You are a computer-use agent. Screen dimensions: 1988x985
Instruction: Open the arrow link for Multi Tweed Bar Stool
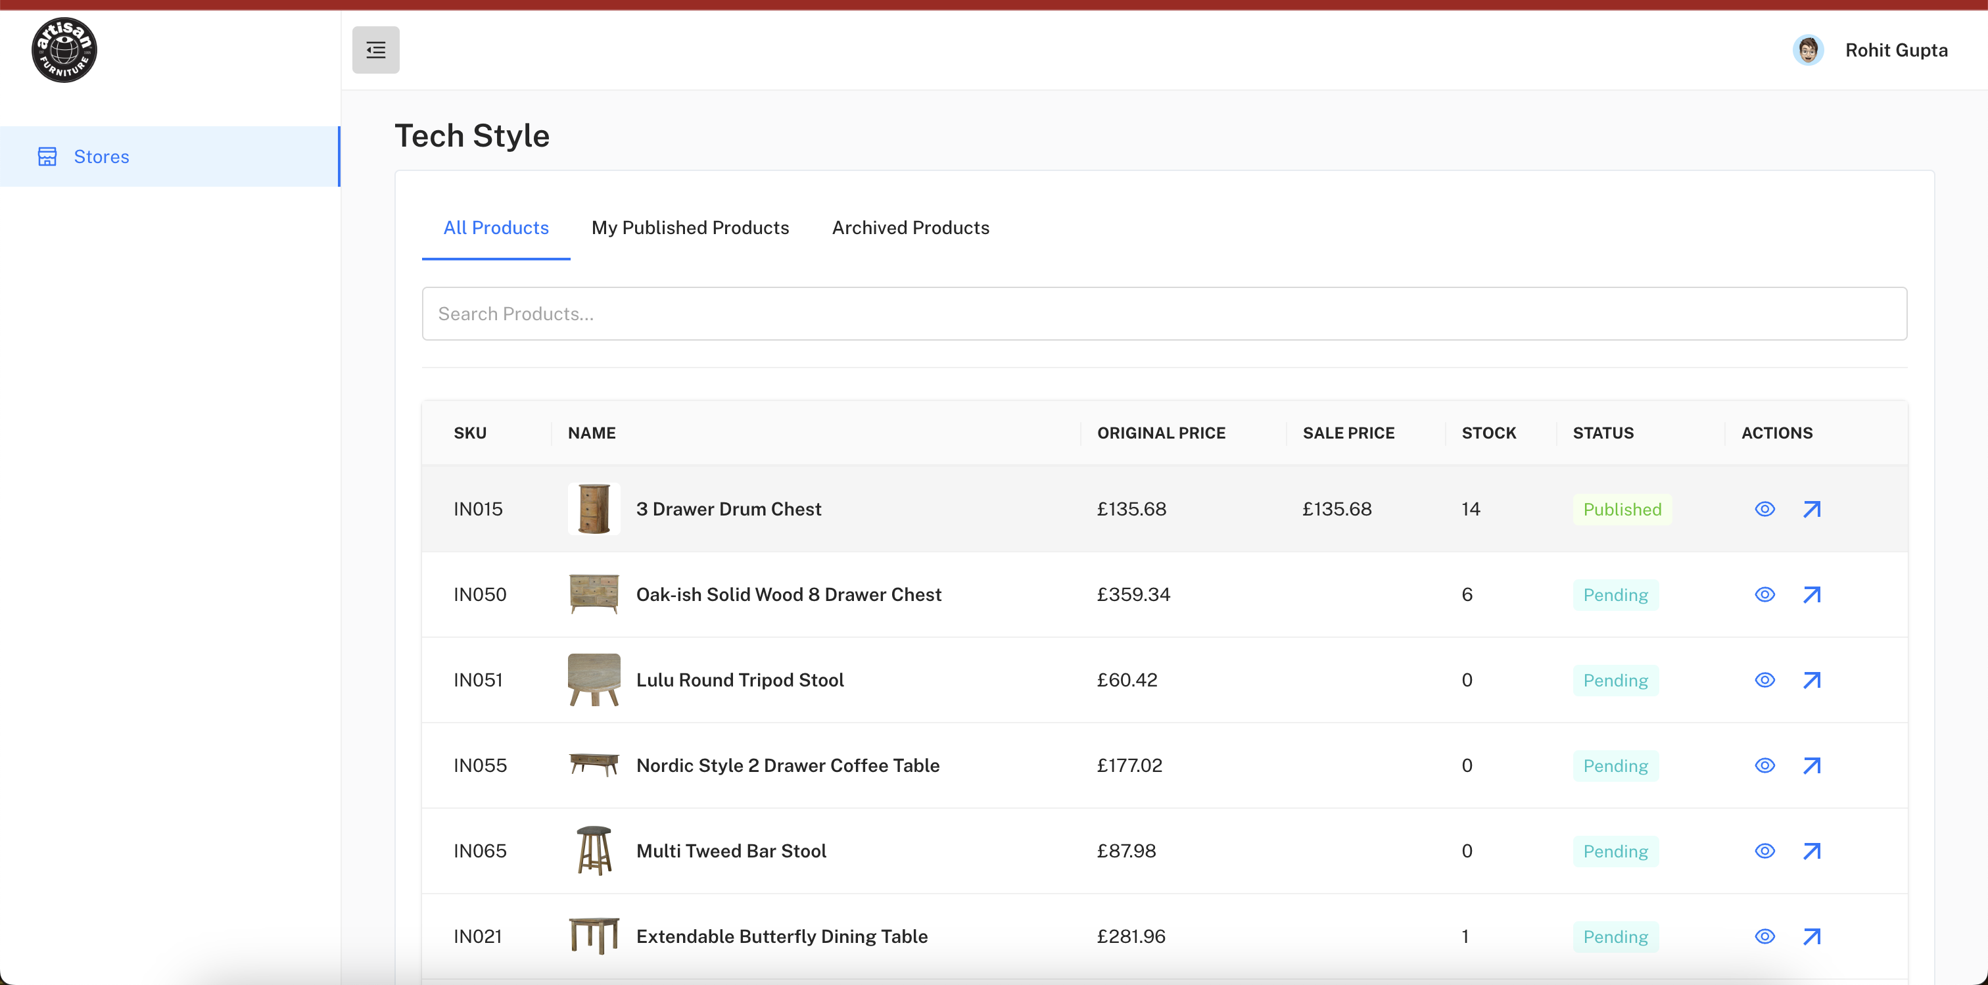click(x=1811, y=851)
